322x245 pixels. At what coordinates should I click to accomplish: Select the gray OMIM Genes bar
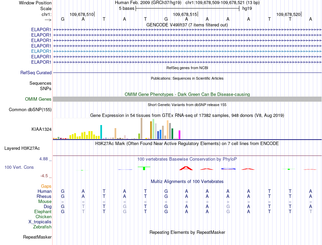pos(187,99)
